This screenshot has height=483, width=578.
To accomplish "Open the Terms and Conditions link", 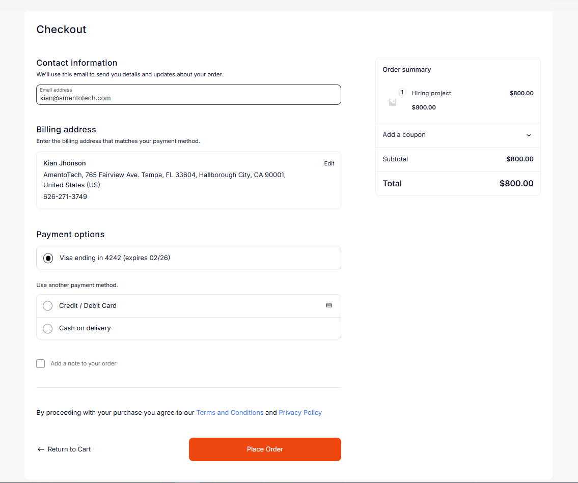I will tap(230, 413).
